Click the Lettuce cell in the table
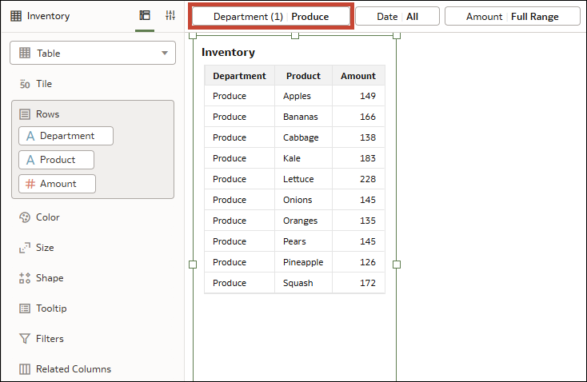Screen dimensions: 587x382 [x=298, y=179]
